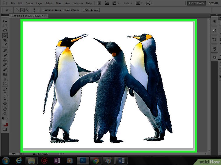The image size is (221, 165).
Task: Toggle Quick Mask mode button
Action: (5, 130)
